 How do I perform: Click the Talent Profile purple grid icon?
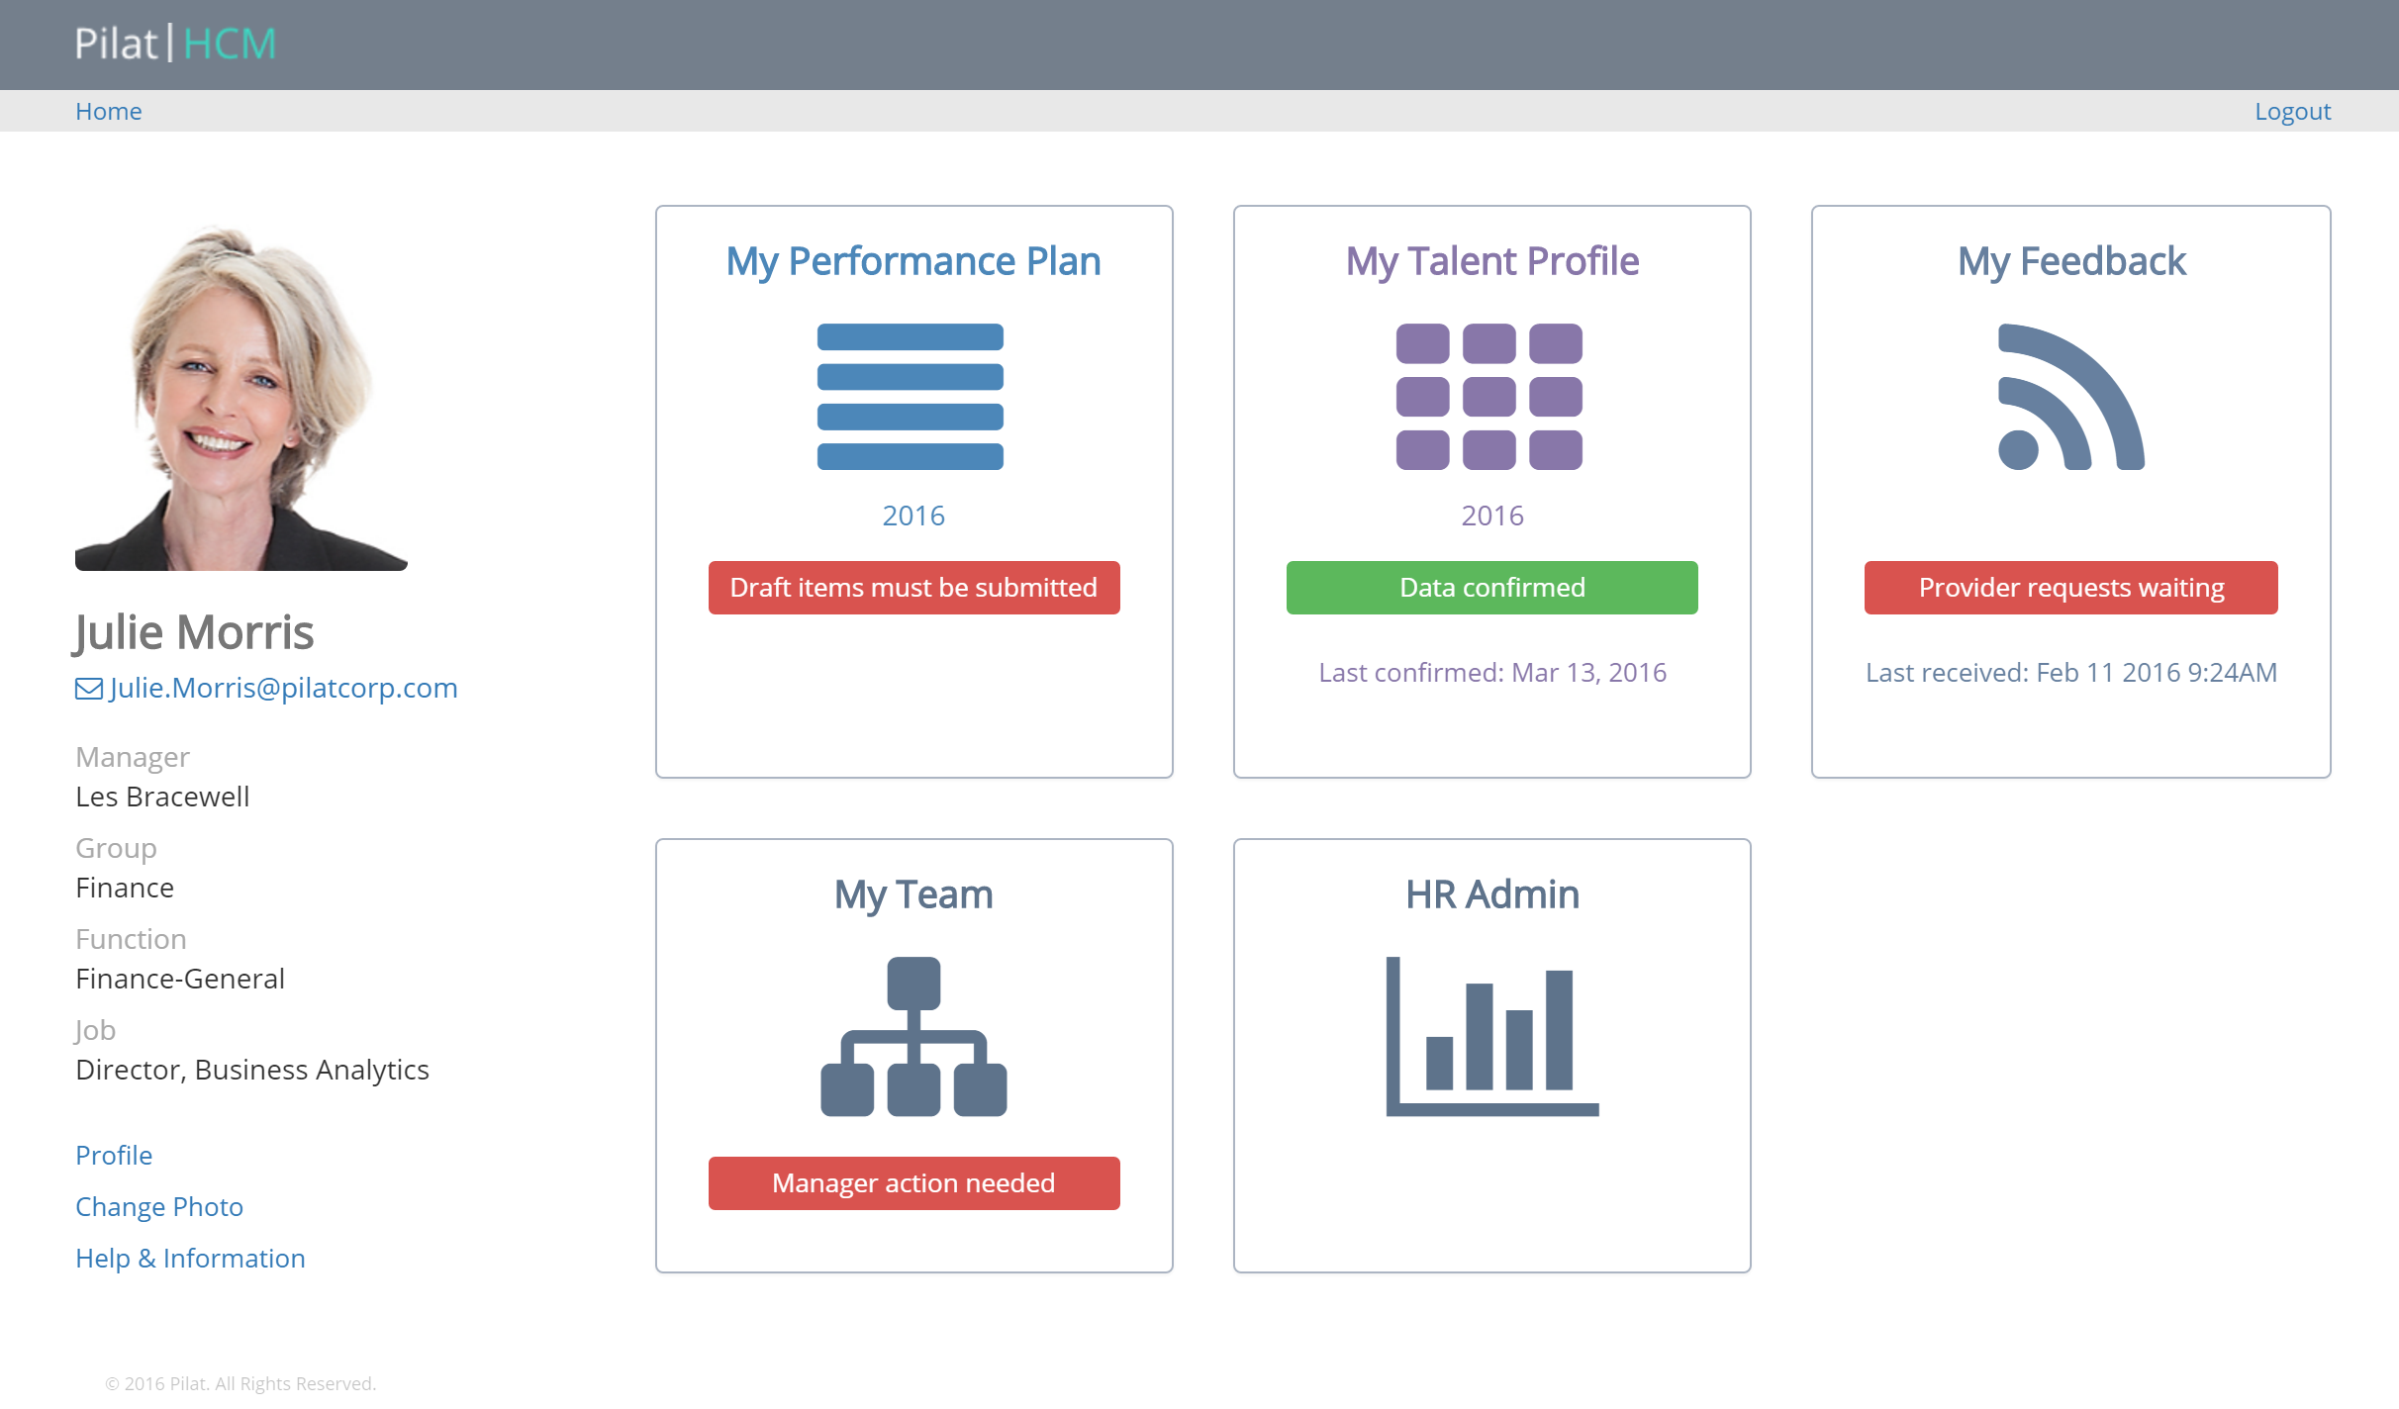(x=1489, y=396)
